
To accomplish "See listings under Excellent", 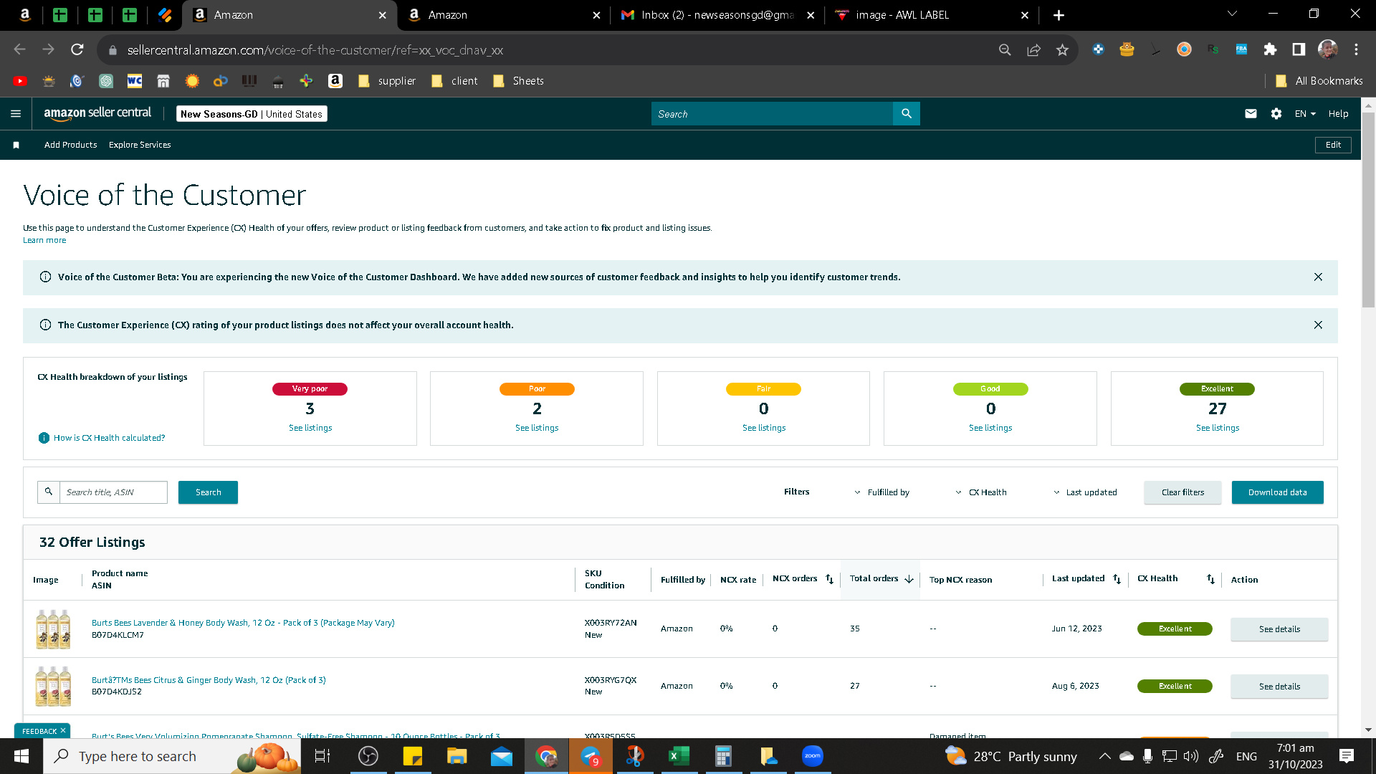I will [x=1218, y=428].
